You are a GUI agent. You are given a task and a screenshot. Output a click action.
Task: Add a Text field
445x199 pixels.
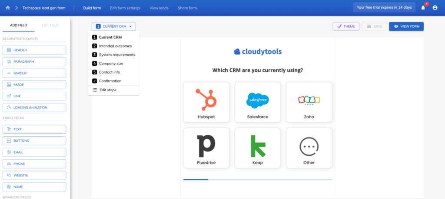click(34, 129)
